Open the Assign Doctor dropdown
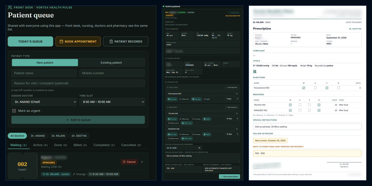Viewport: 372px width, 186px height. click(x=44, y=102)
